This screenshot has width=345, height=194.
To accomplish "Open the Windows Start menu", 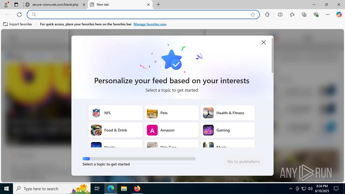I will click(x=6, y=189).
